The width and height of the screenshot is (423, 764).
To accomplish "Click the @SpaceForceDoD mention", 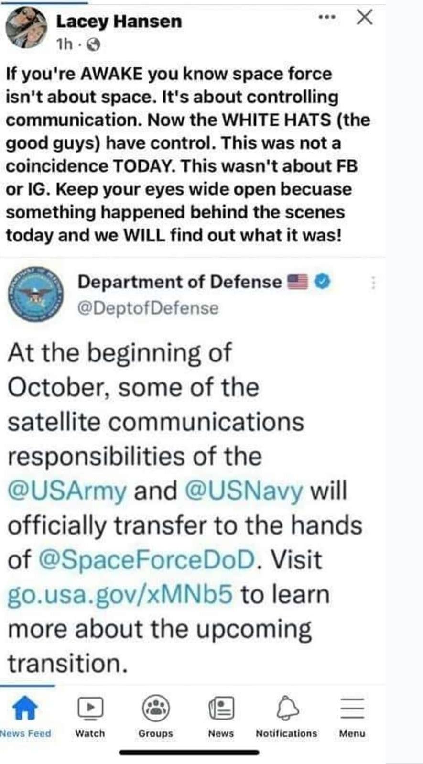I will point(146,560).
